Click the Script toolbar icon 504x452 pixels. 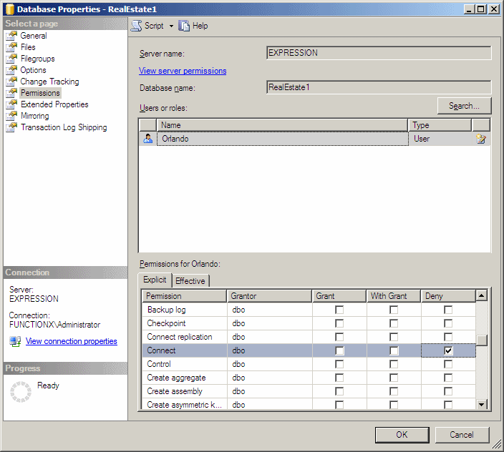(x=136, y=26)
